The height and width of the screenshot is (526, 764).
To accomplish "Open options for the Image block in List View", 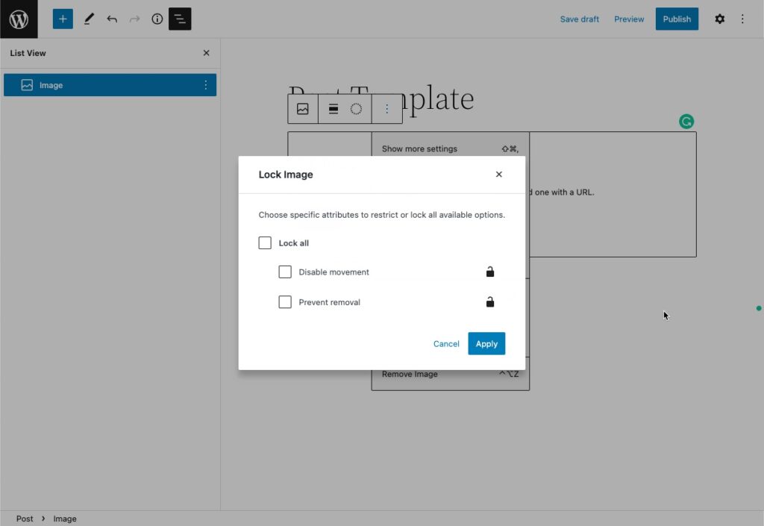I will pyautogui.click(x=205, y=84).
